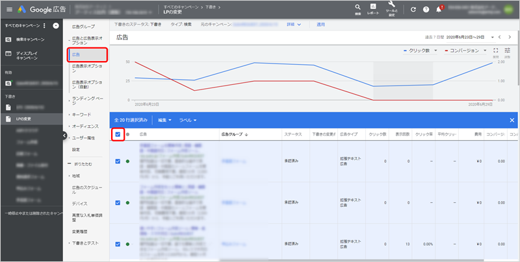Click the green status dot, second row
Image resolution: width=520 pixels, height=262 pixels.
[127, 202]
